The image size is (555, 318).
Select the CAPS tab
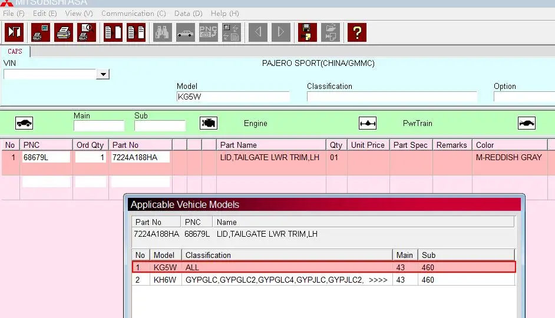[x=15, y=51]
